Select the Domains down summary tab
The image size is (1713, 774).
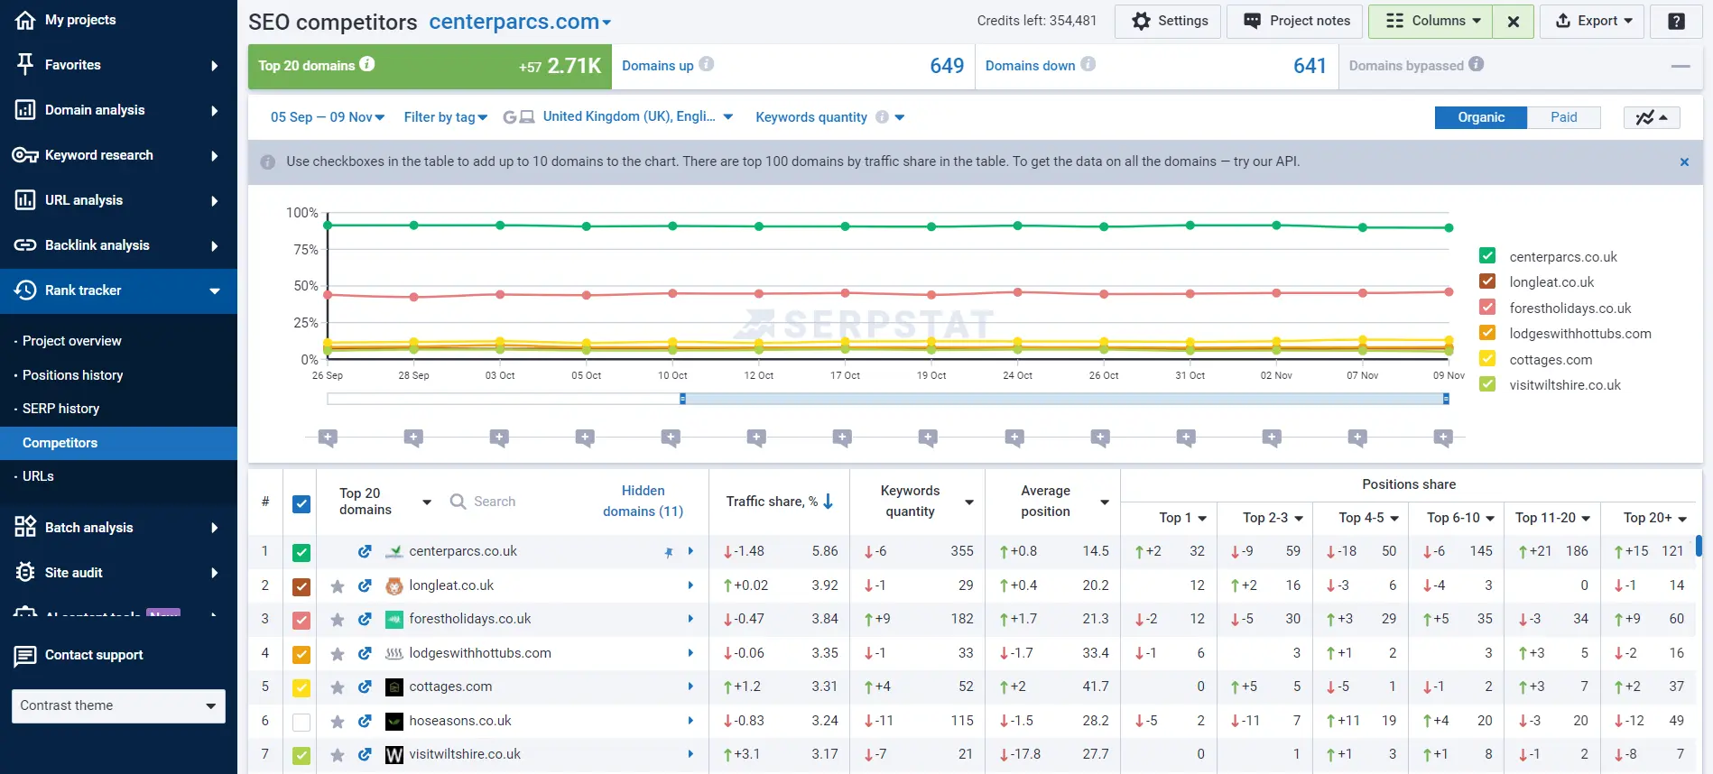[1156, 66]
